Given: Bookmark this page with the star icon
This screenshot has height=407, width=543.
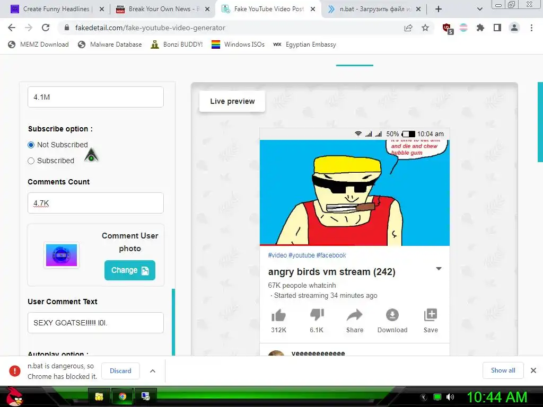Looking at the screenshot, I should 425,28.
